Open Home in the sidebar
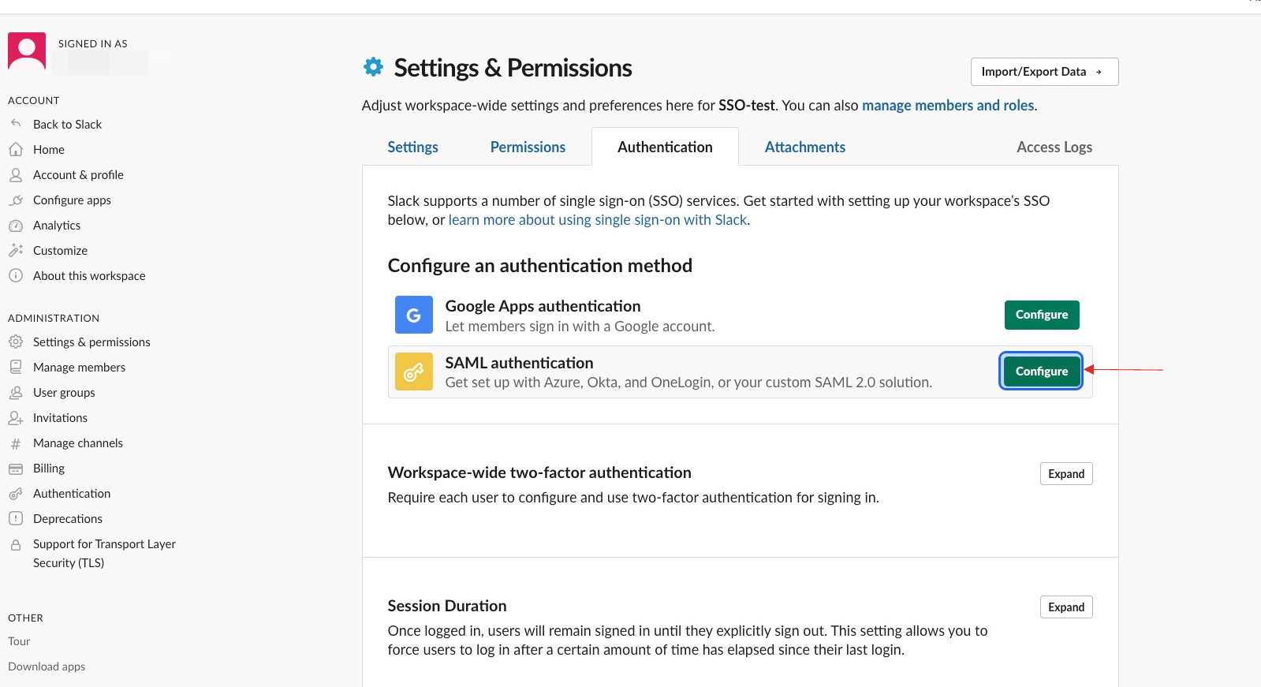This screenshot has width=1261, height=687. 49,149
